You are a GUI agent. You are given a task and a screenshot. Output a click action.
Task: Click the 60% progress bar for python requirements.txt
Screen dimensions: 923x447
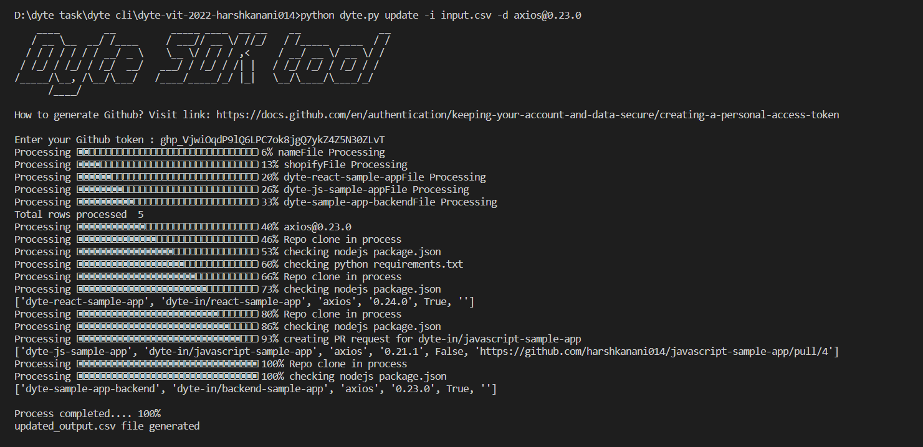167,264
